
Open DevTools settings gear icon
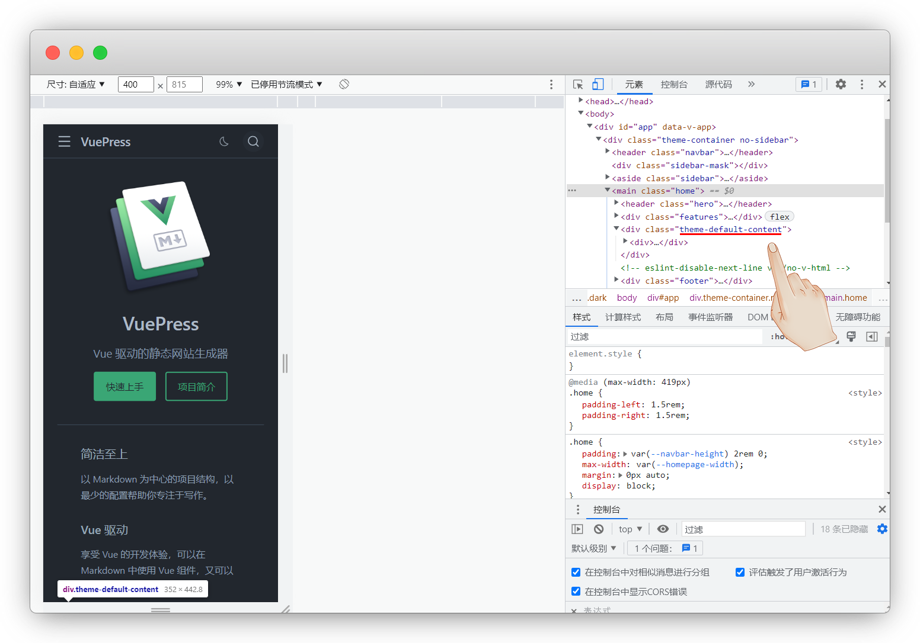[841, 84]
